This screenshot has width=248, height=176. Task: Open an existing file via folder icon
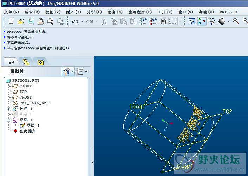pos(21,21)
